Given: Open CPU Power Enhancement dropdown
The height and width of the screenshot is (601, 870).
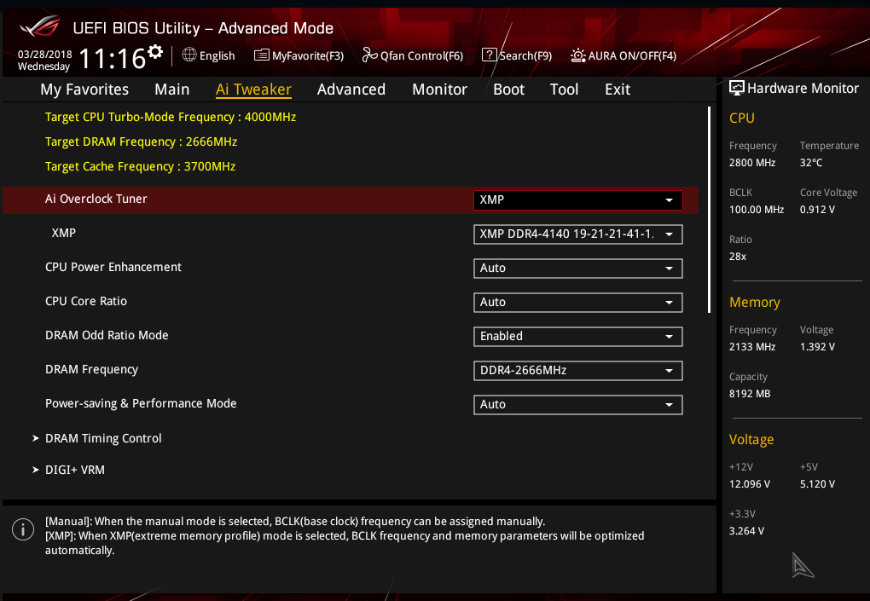Looking at the screenshot, I should (x=577, y=269).
